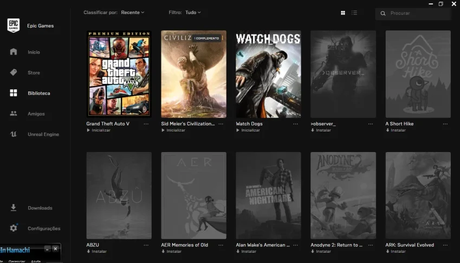Click Watch Dogs cover art
460x263 pixels.
pyautogui.click(x=268, y=74)
